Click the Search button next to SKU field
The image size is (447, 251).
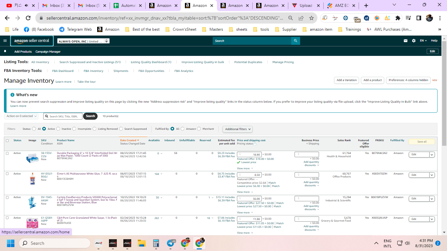[x=90, y=116]
